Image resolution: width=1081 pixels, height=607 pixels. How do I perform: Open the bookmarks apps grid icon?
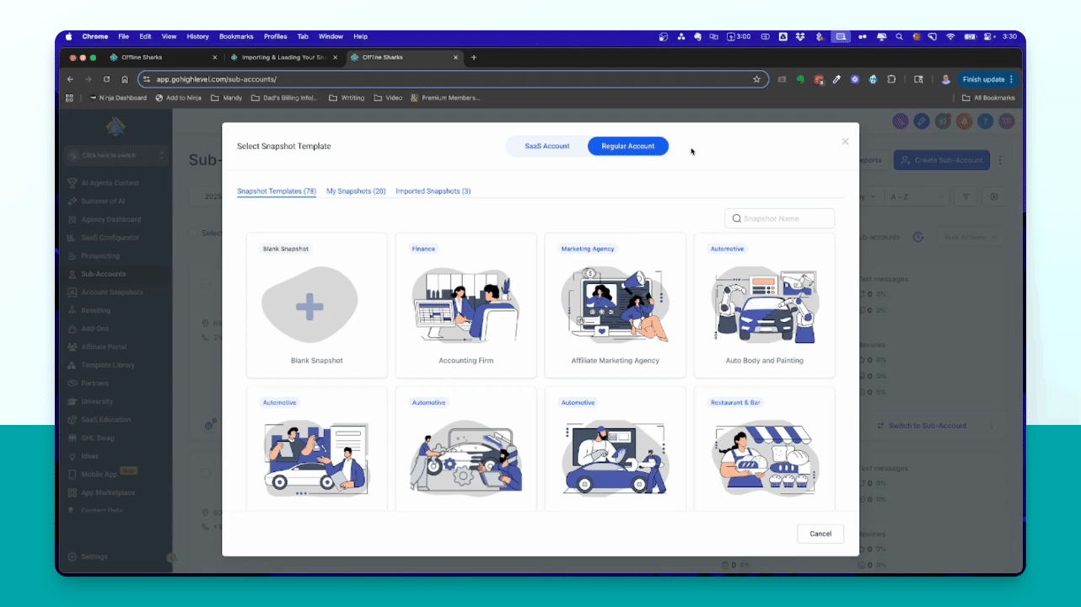point(70,98)
